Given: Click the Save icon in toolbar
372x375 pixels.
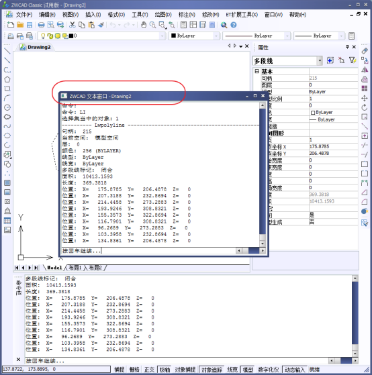Looking at the screenshot, I should 30,25.
